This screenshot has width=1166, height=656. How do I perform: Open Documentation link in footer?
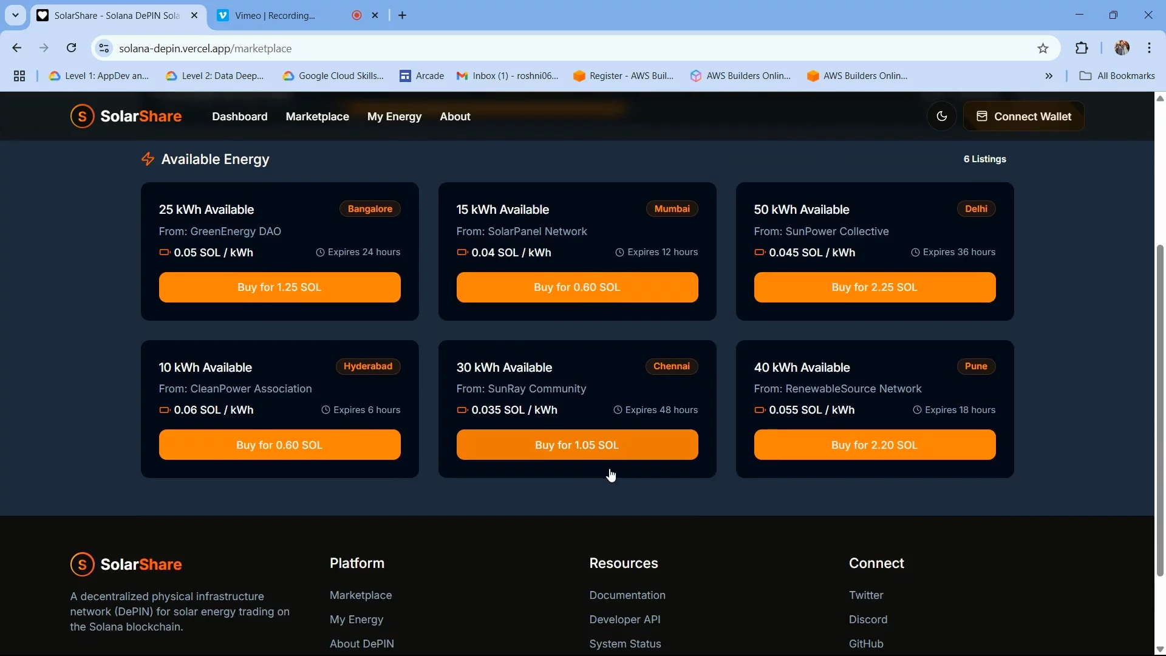[627, 595]
